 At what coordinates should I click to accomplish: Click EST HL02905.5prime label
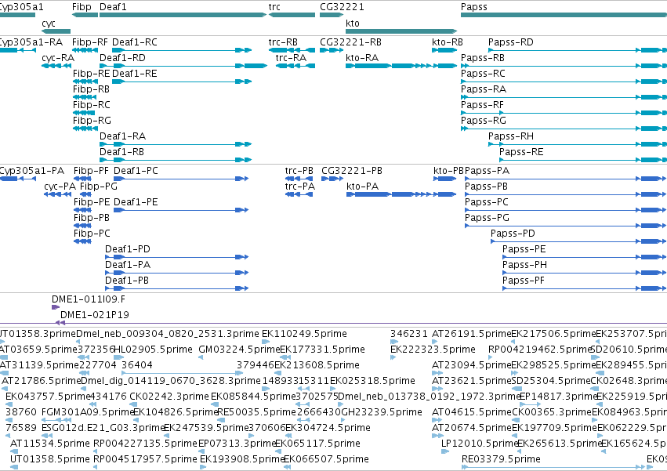point(153,350)
